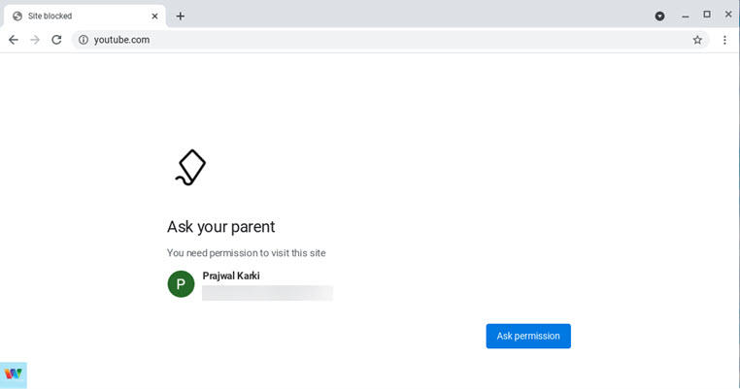This screenshot has height=389, width=740.
Task: Bookmark this page with the star icon
Action: pyautogui.click(x=697, y=40)
